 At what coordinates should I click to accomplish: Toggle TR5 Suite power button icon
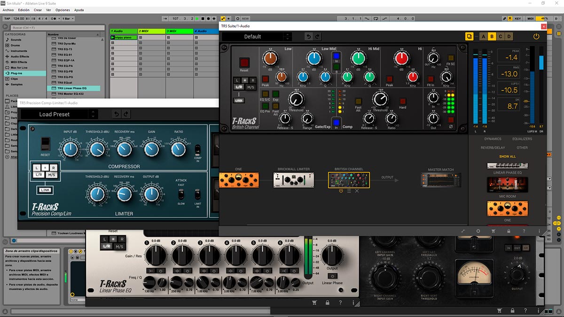pos(536,36)
